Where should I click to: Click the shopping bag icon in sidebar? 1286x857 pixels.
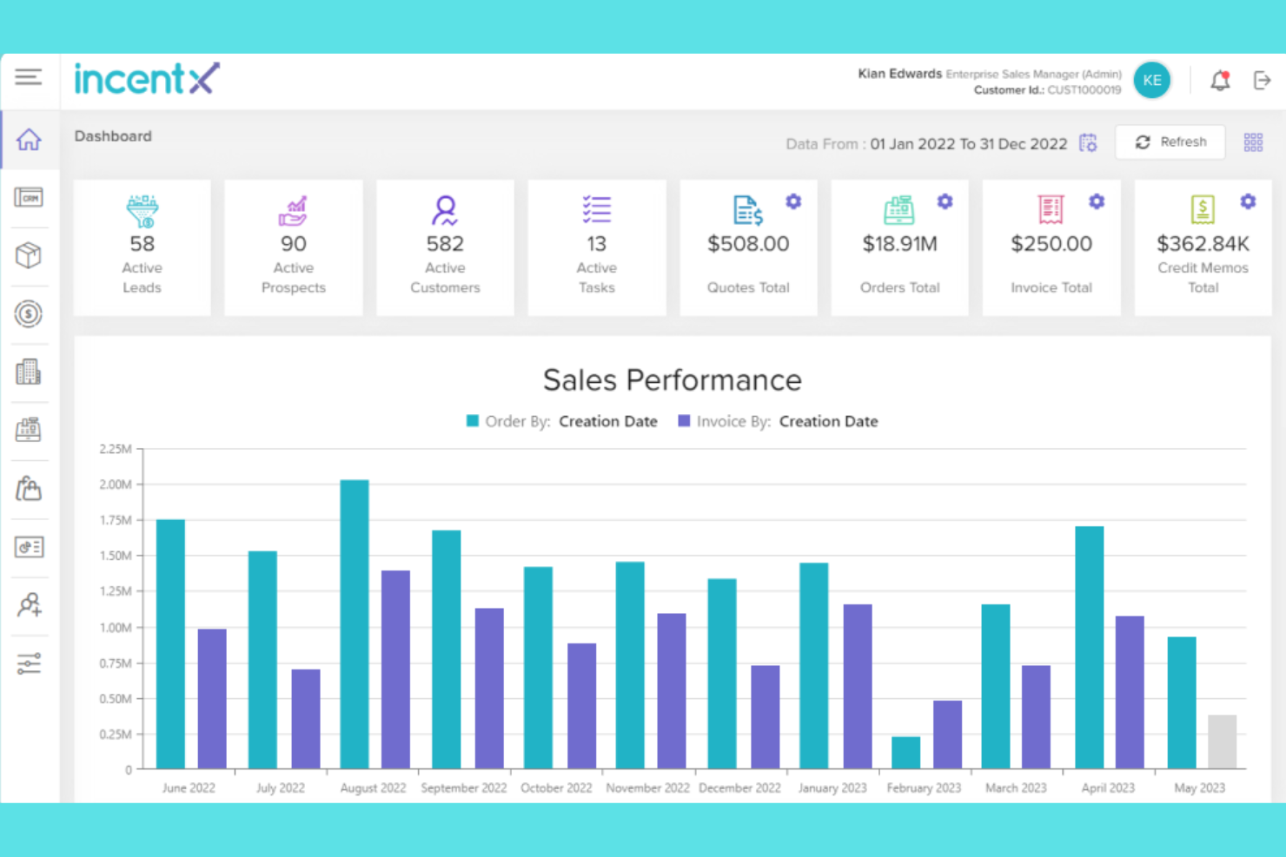pyautogui.click(x=29, y=488)
